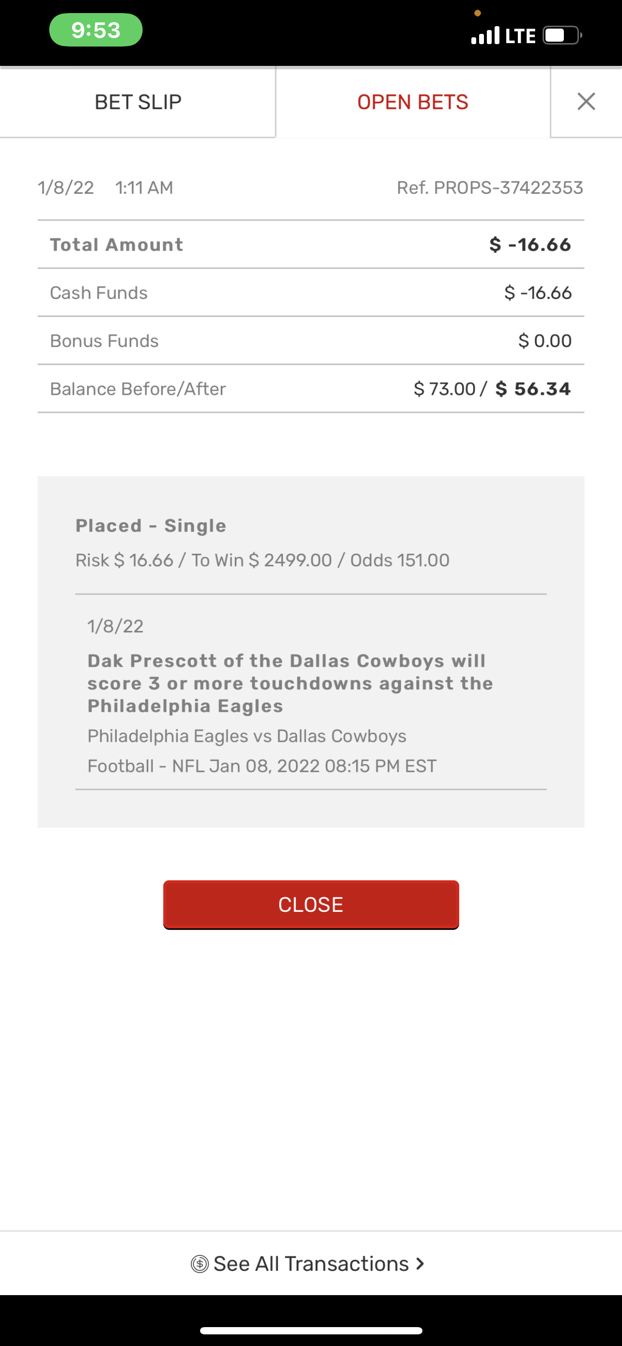Tap the Risk / To Win odds line
The width and height of the screenshot is (622, 1346).
tap(262, 560)
